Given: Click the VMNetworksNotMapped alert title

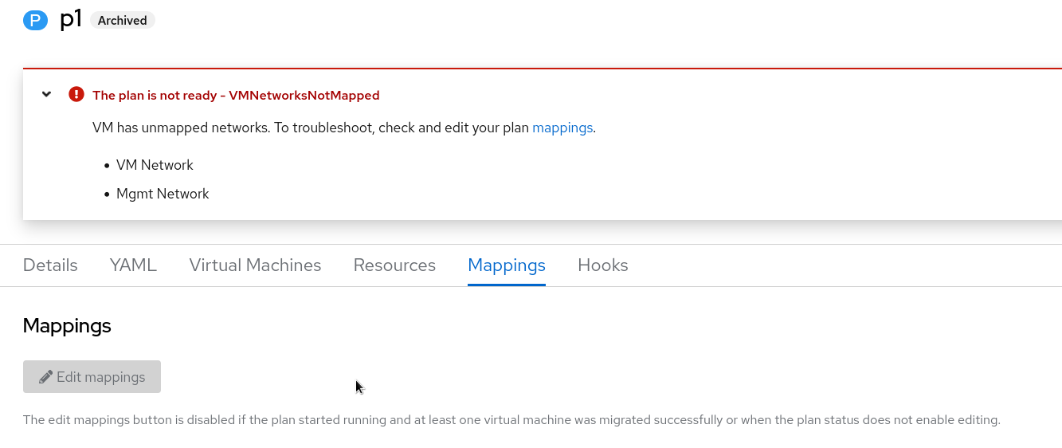Looking at the screenshot, I should (236, 96).
